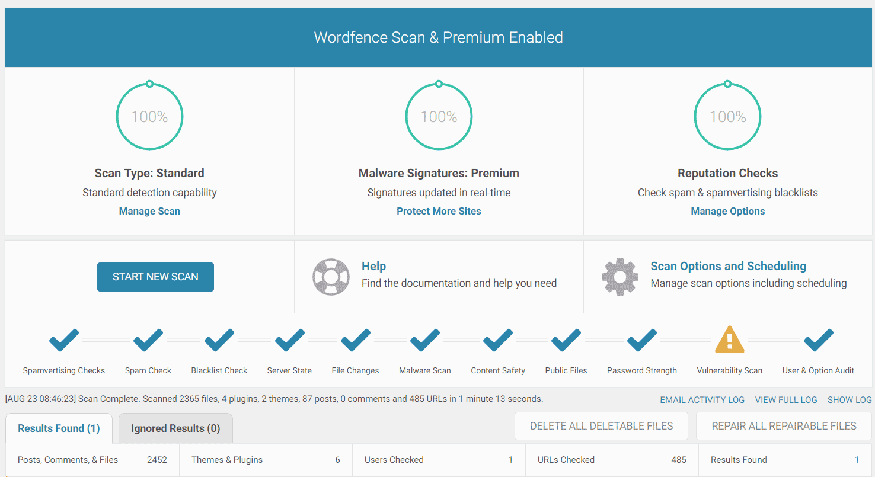The image size is (875, 477).
Task: Click the File Changes checkmark icon
Action: click(x=356, y=340)
